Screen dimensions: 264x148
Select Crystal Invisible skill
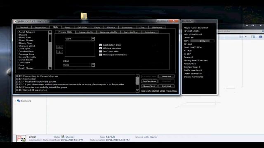(28, 57)
